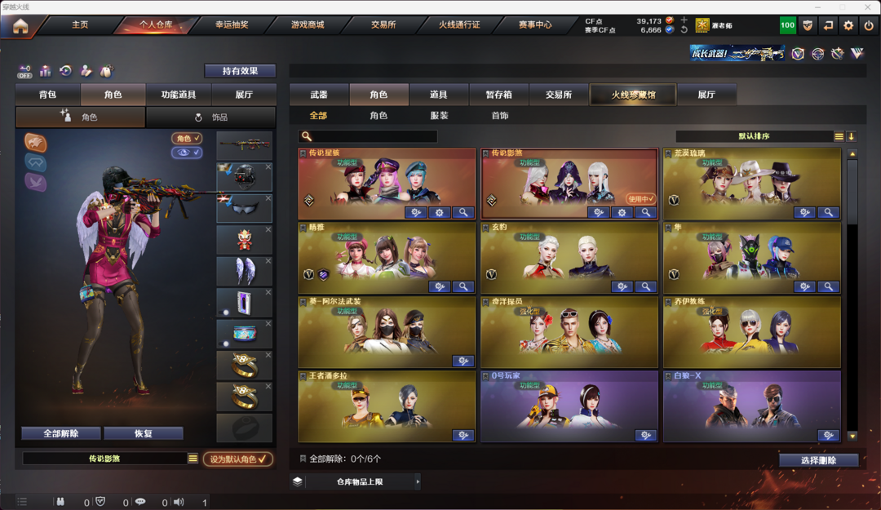
Task: Switch left panel to 功能道具 tab
Action: pos(178,95)
